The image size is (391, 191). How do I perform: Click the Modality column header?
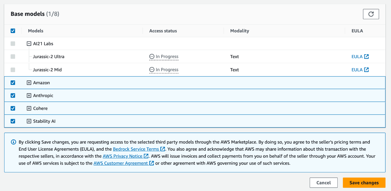pyautogui.click(x=240, y=31)
